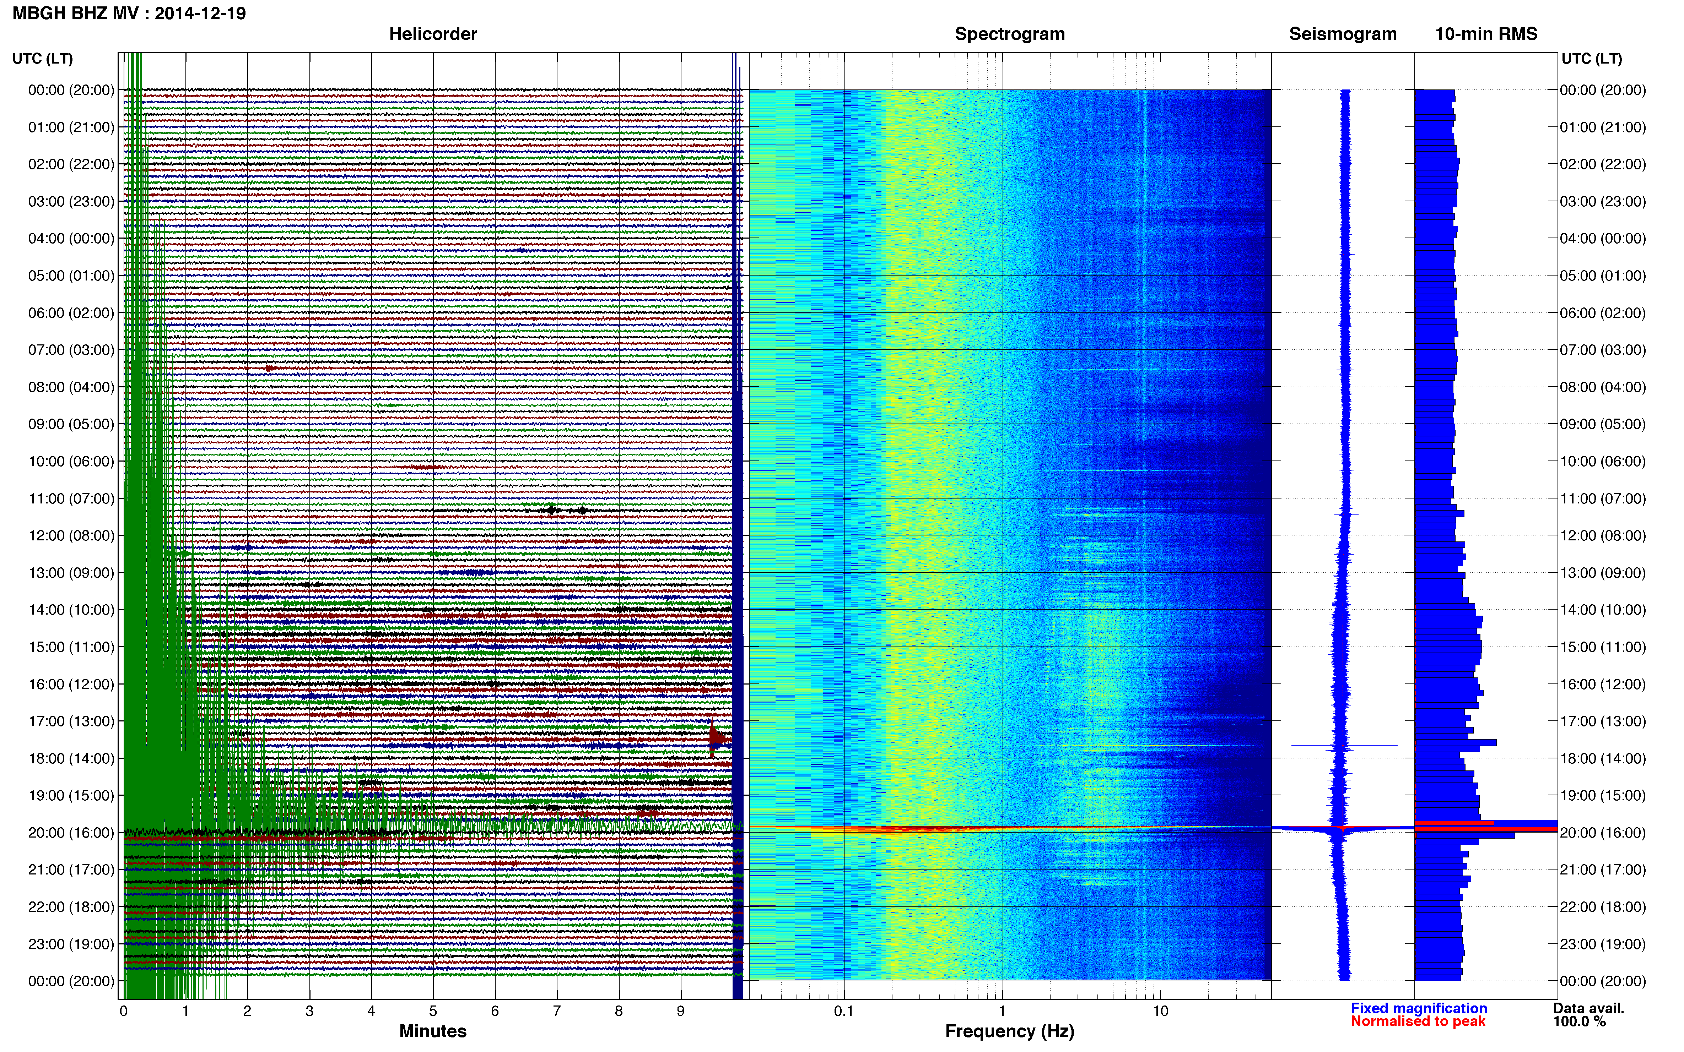Image resolution: width=1684 pixels, height=1052 pixels.
Task: Select the Helicorder time label "08:00 (04:00)"
Action: (71, 387)
